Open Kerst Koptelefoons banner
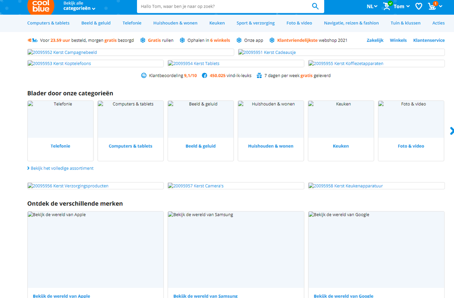 point(95,64)
